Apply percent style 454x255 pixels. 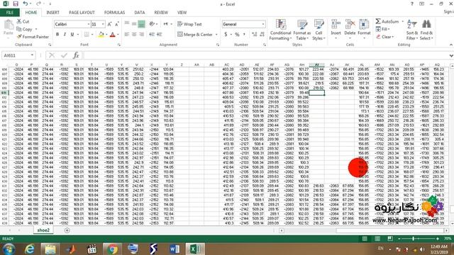(x=237, y=35)
